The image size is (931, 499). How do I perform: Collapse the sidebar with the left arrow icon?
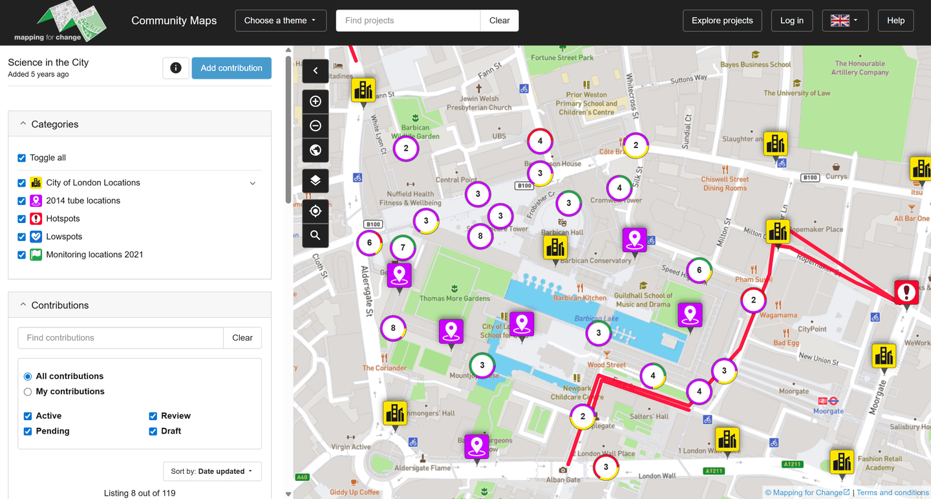316,71
